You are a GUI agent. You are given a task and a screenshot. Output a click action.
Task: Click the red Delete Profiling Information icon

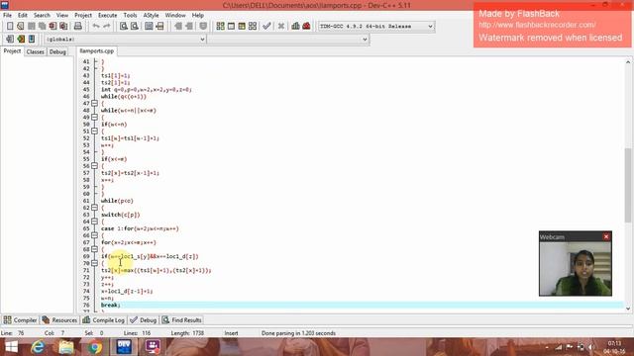(306, 27)
